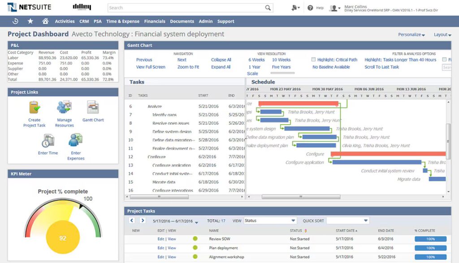Open Create Project Task icon

[35, 108]
